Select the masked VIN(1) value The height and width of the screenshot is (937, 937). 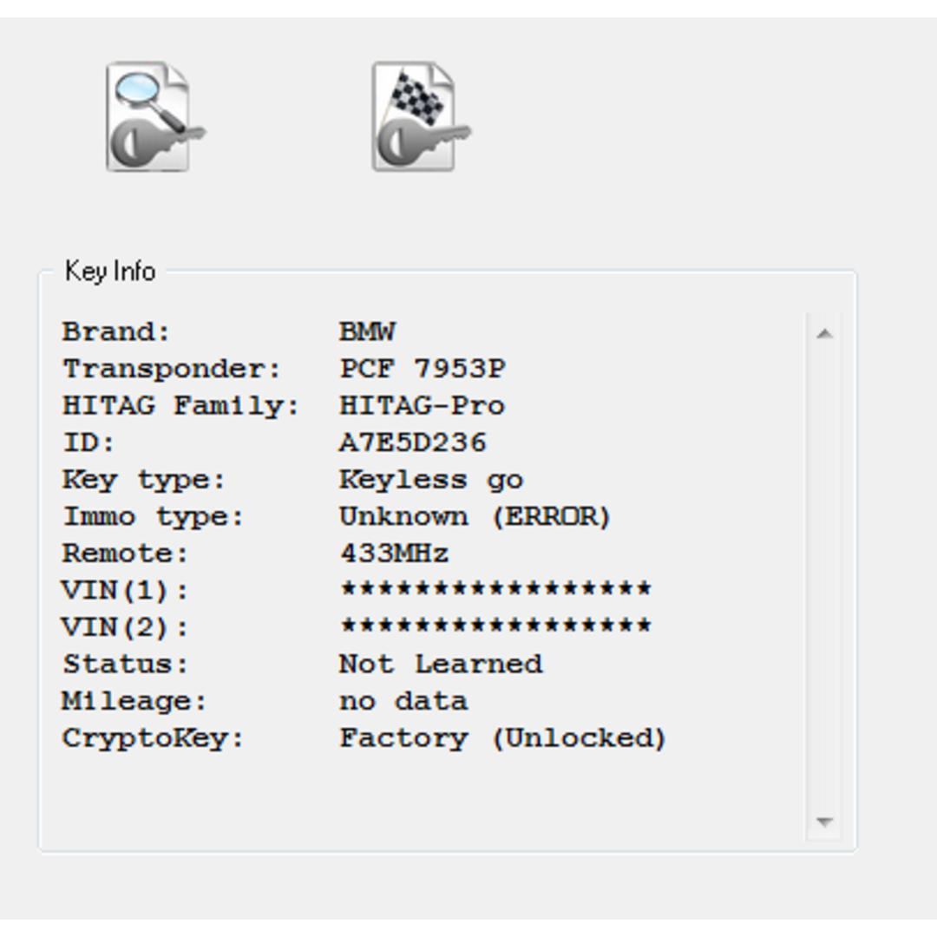496,589
